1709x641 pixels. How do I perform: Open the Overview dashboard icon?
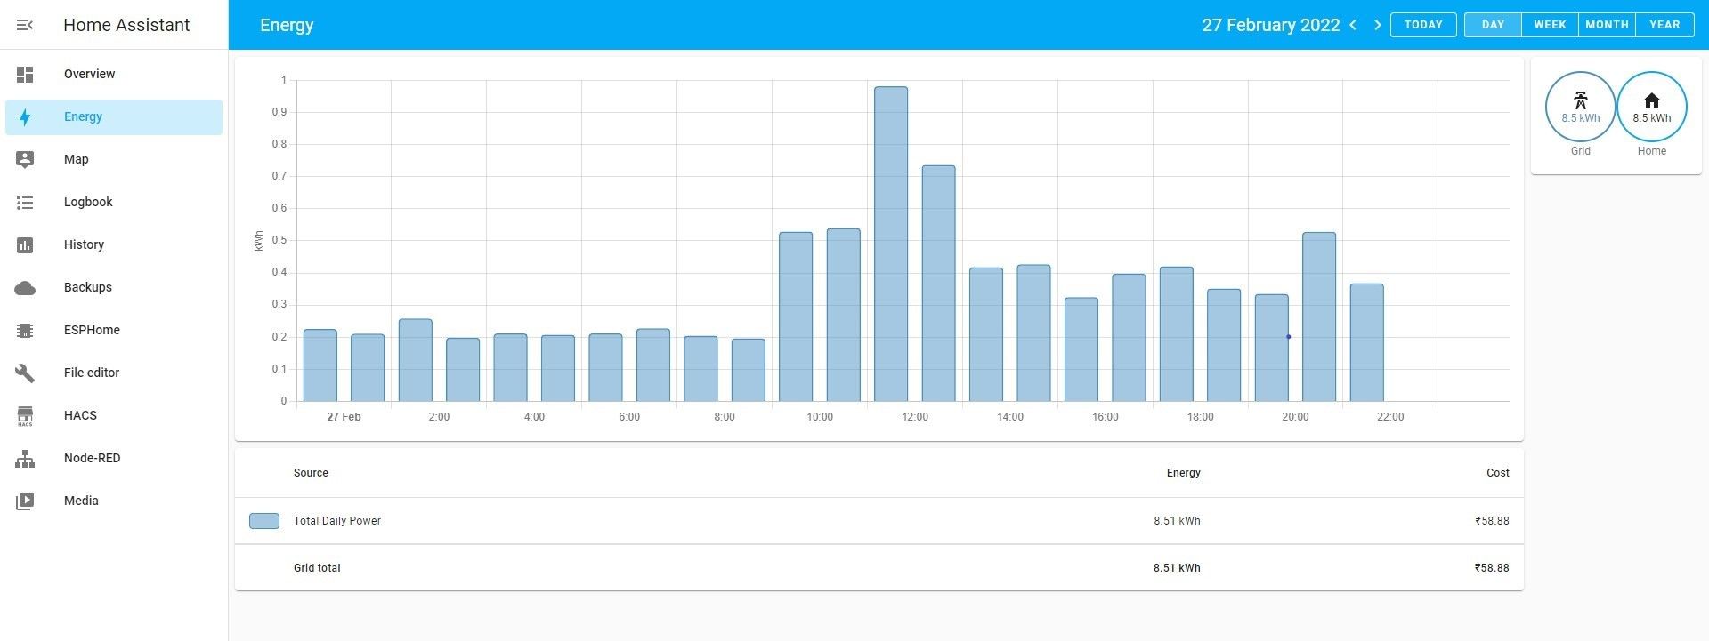point(25,74)
